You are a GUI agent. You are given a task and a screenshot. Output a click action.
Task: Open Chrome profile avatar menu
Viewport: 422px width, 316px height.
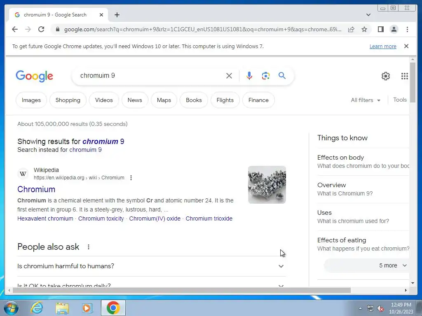pyautogui.click(x=394, y=29)
